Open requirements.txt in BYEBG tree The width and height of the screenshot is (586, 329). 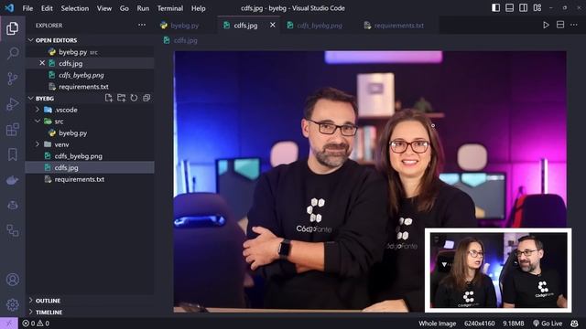[90, 179]
